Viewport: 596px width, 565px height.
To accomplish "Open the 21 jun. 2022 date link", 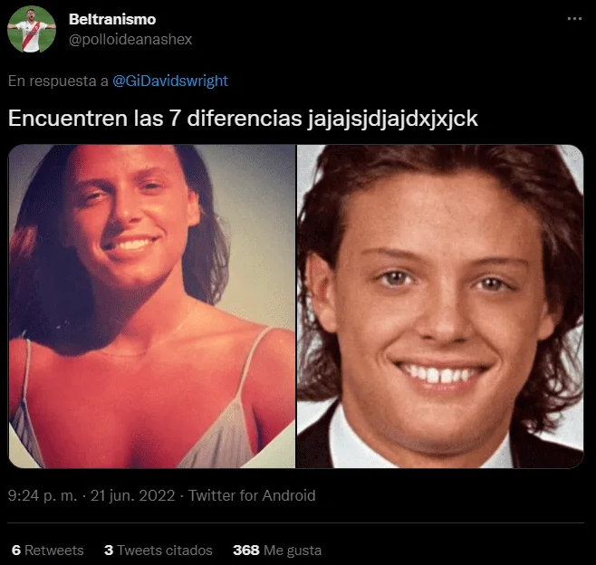I will point(132,495).
